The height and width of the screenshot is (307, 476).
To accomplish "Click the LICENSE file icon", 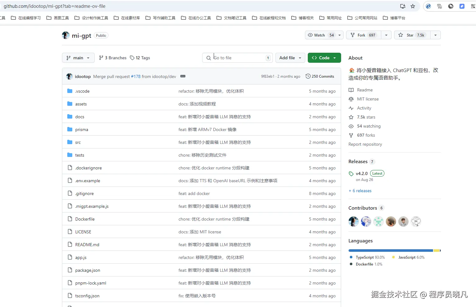I will [x=70, y=232].
